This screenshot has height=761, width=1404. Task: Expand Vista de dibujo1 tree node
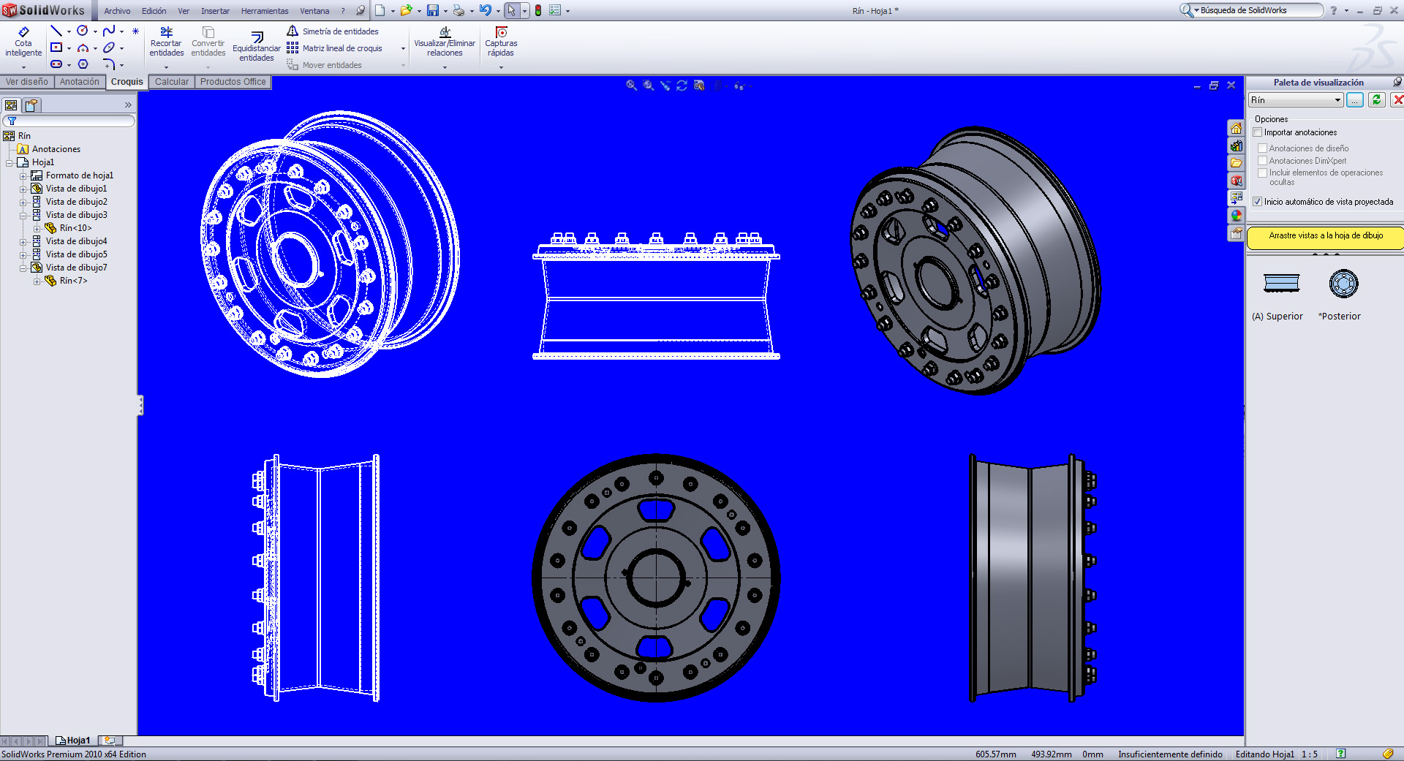pos(23,189)
